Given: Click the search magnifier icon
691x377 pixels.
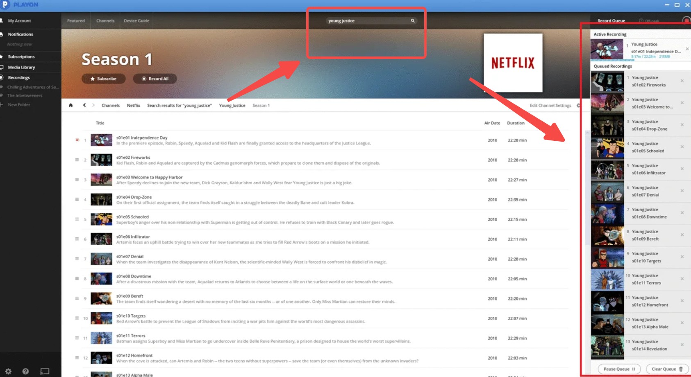Looking at the screenshot, I should pos(413,20).
